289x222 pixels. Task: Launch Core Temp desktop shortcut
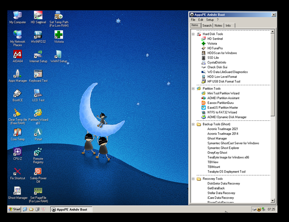18,134
